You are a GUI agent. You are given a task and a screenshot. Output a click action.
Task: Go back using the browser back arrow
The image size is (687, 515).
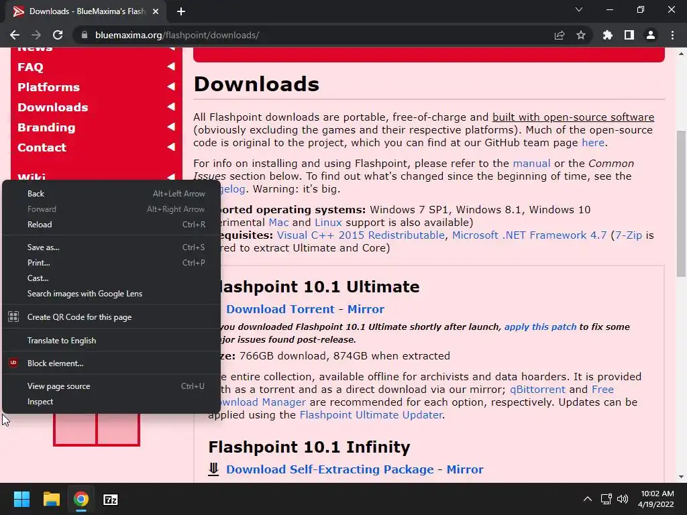[15, 35]
